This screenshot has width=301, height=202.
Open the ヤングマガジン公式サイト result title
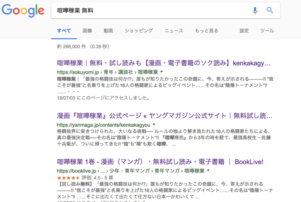(x=165, y=116)
